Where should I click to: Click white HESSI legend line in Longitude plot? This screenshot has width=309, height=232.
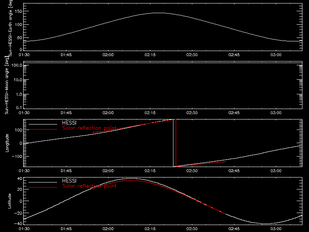click(43, 124)
